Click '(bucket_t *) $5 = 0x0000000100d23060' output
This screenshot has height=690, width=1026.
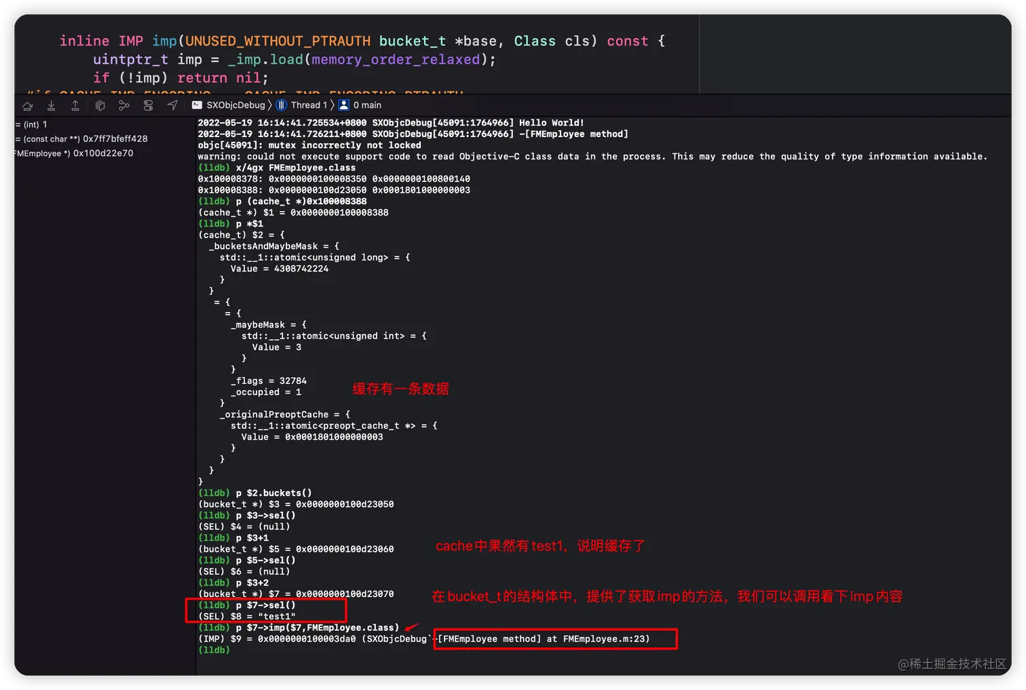[x=296, y=550]
